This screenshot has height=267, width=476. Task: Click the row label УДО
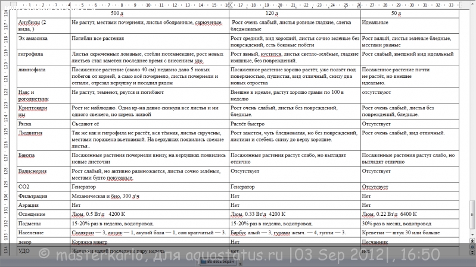pos(24,251)
